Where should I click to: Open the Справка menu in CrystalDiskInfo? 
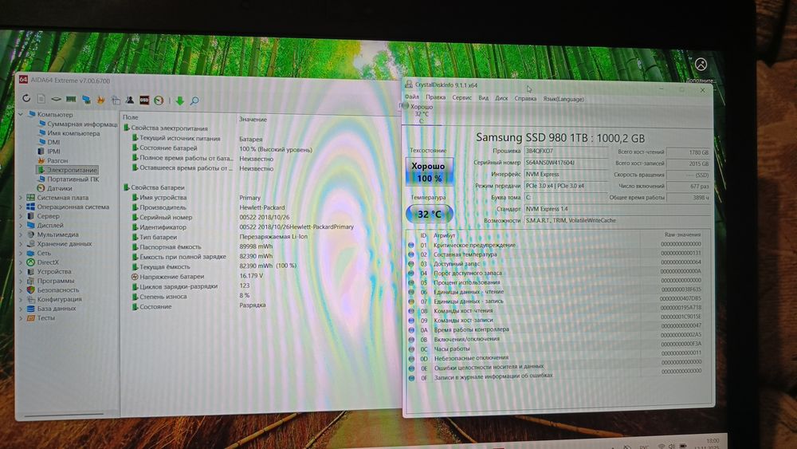[525, 99]
